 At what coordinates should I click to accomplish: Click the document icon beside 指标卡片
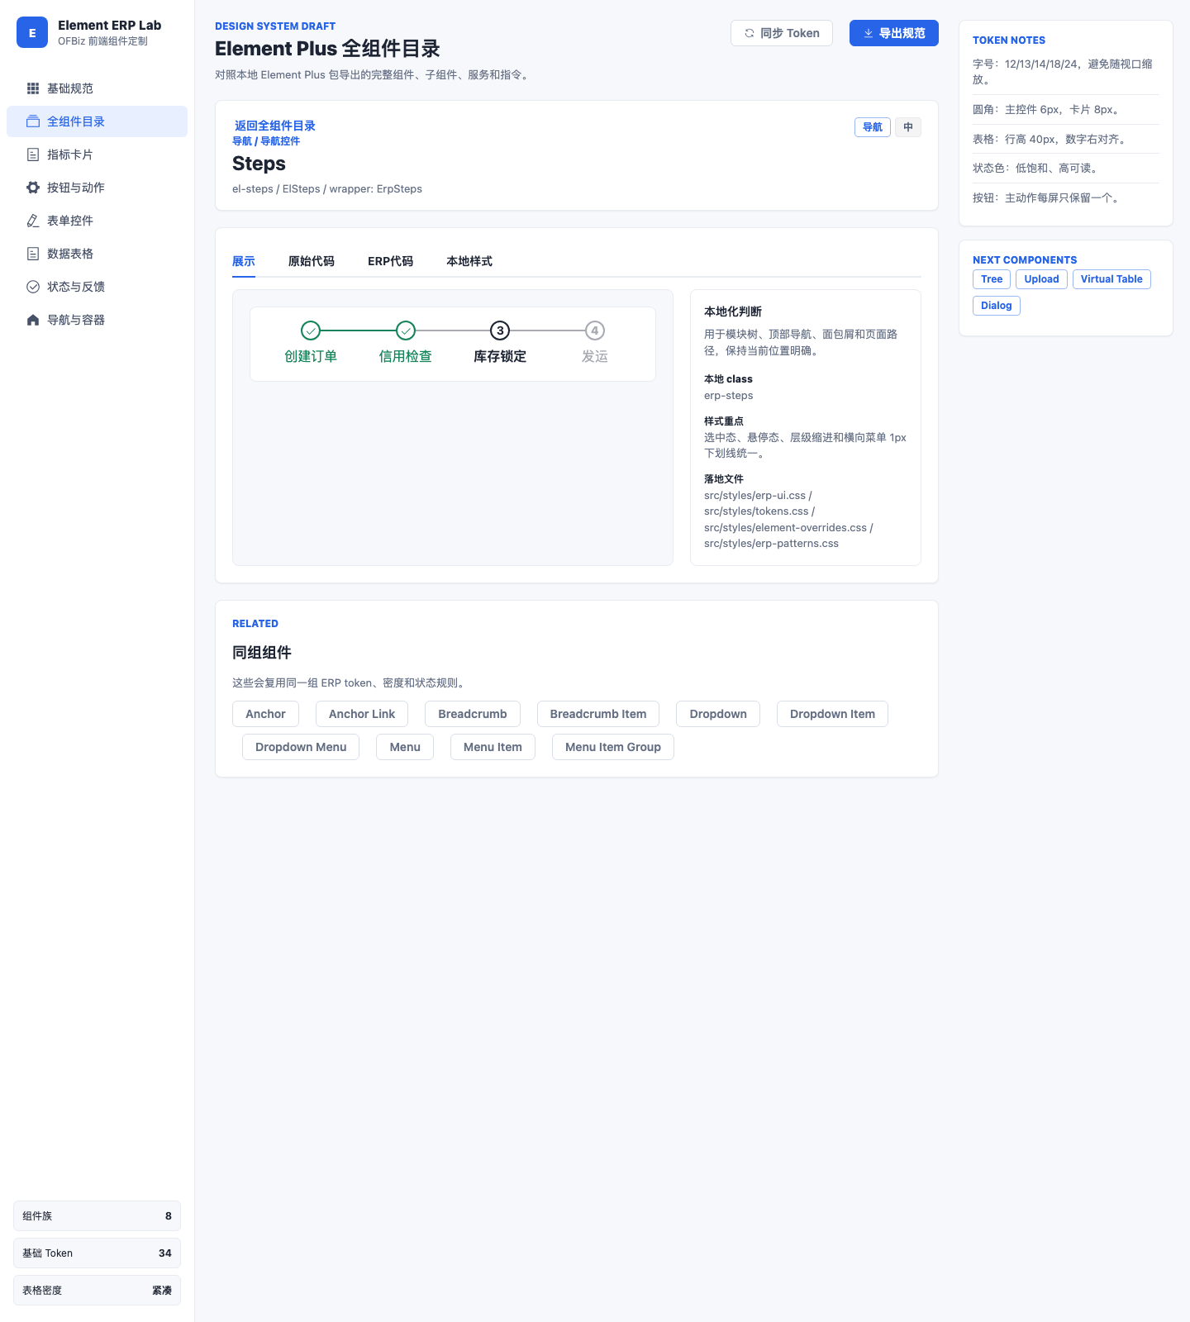(33, 155)
